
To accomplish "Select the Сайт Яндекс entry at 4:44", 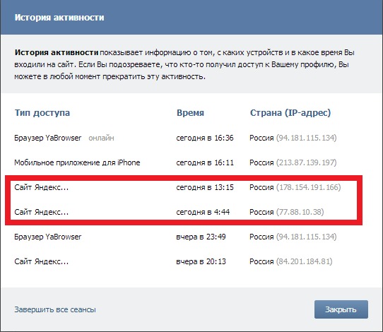I will tap(41, 212).
